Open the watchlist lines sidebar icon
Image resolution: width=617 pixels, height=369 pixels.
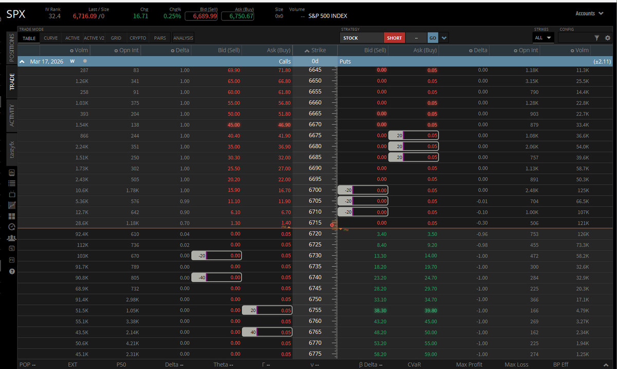12,183
